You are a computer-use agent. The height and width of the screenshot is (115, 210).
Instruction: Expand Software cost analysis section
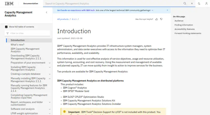point(50,109)
